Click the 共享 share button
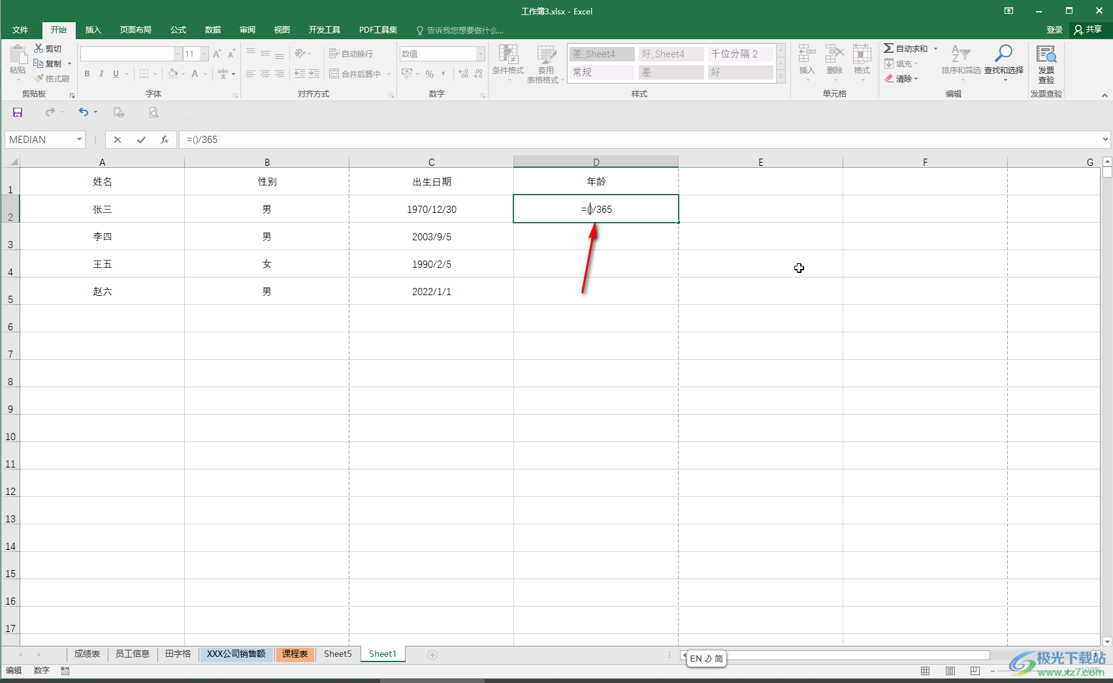Image resolution: width=1113 pixels, height=683 pixels. [1088, 29]
